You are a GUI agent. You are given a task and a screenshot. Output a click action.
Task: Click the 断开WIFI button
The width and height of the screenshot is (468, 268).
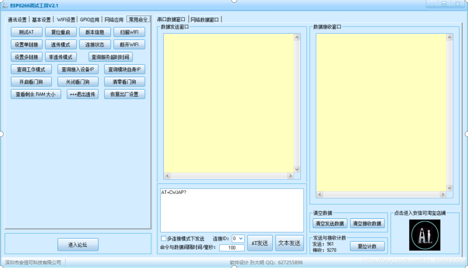click(129, 45)
